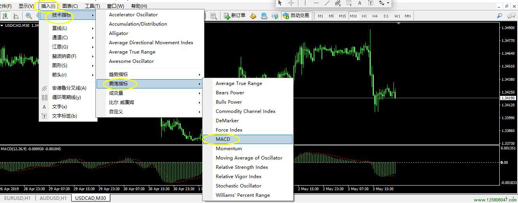Image resolution: width=518 pixels, height=203 pixels.
Task: Open the 插入(I) menu
Action: 48,6
